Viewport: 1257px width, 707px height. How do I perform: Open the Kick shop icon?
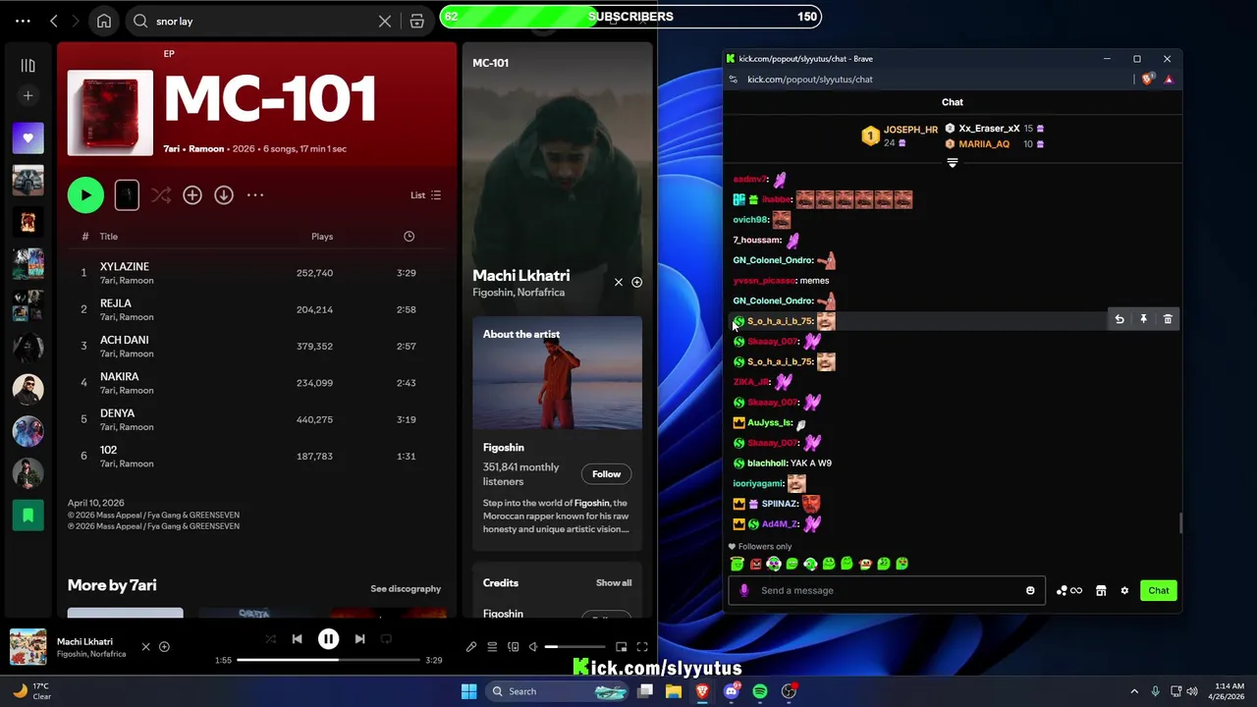[x=1101, y=590]
